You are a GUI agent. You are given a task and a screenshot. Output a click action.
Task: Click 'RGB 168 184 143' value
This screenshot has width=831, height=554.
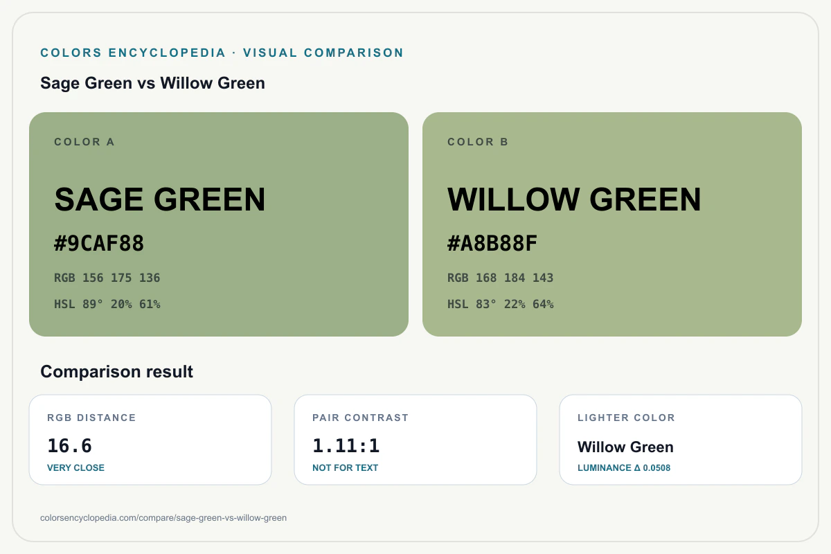tap(501, 278)
